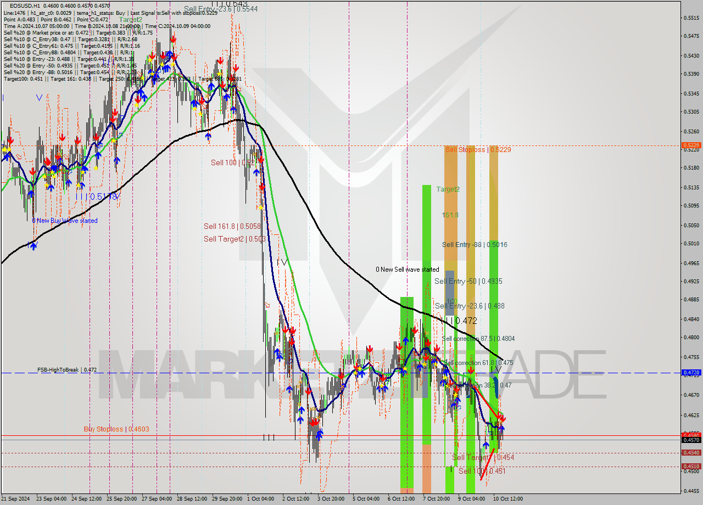Screen dimensions: 703x505
Task: Click the 'Sell Entry -50 | 0.4935' label
Action: coord(468,281)
